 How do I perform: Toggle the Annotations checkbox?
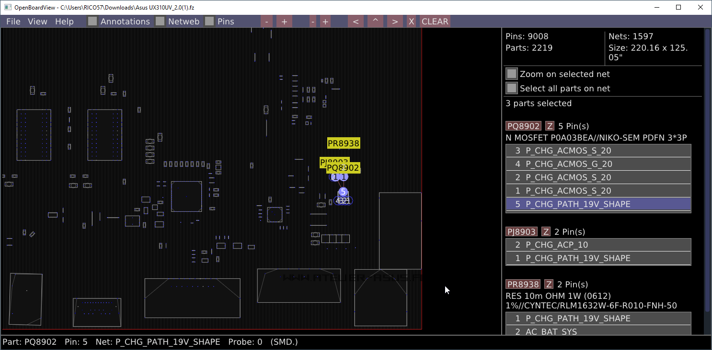click(x=92, y=22)
